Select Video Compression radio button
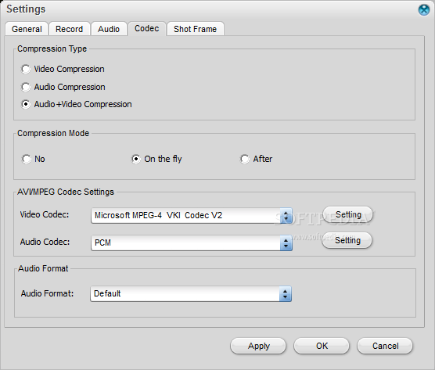This screenshot has height=370, width=435. click(x=26, y=69)
